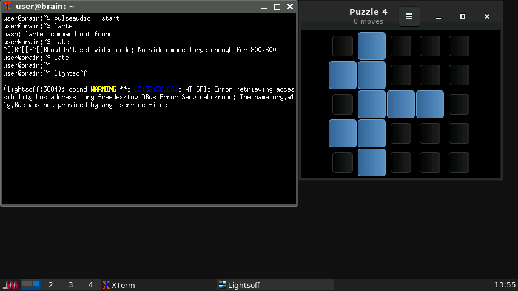Click the 13:55 clock in the taskbar
The width and height of the screenshot is (518, 291).
click(x=505, y=285)
